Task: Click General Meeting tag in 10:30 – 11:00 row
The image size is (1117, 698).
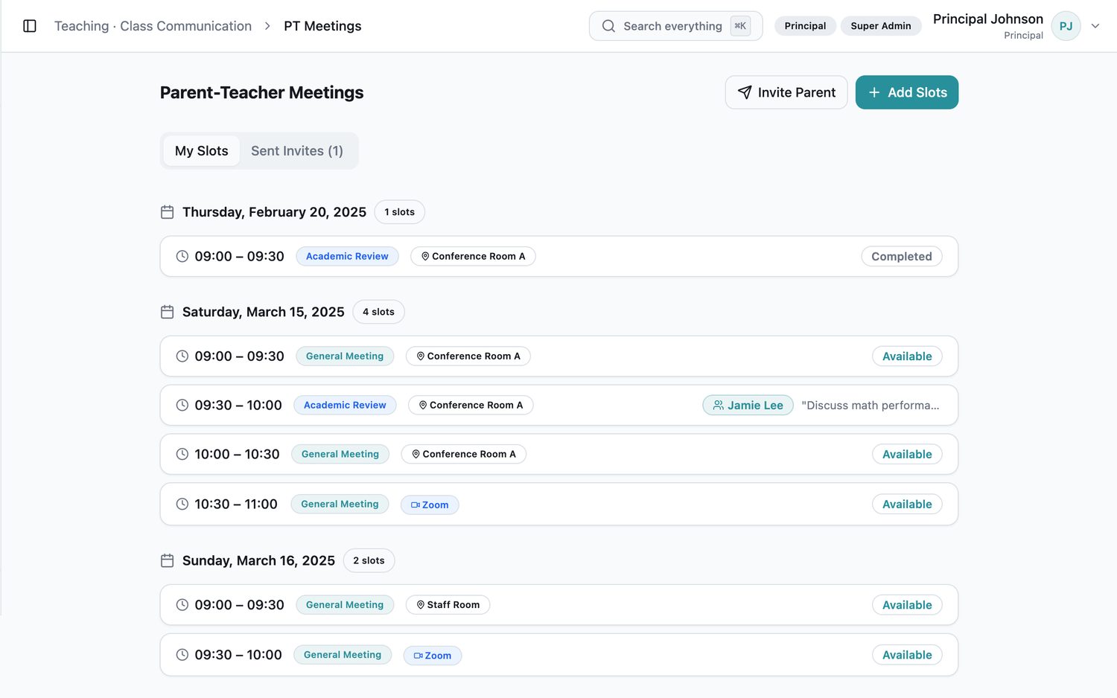Action: pos(340,504)
